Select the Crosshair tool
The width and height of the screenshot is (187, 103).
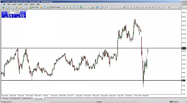(111, 7)
